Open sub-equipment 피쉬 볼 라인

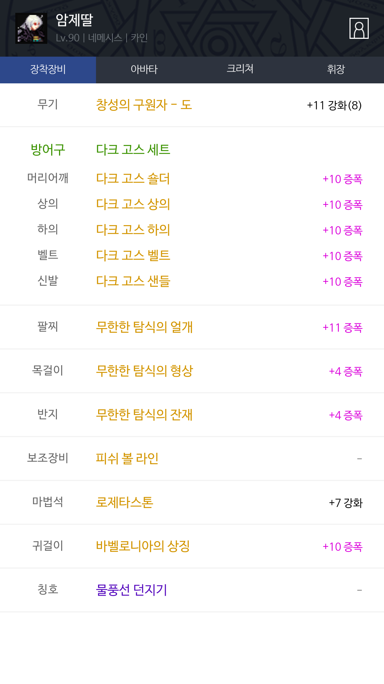point(127,458)
